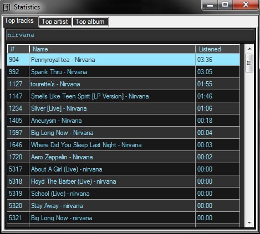This screenshot has height=234, width=260.
Task: Click rank number 1234
Action: click(16, 108)
